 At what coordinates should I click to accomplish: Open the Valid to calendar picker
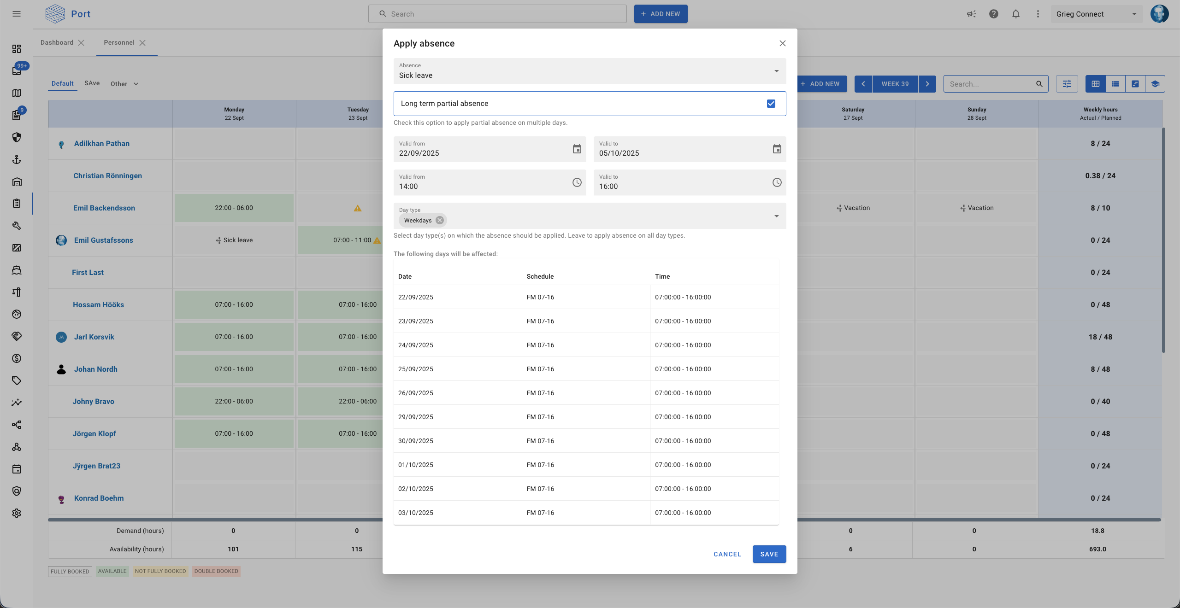coord(777,149)
